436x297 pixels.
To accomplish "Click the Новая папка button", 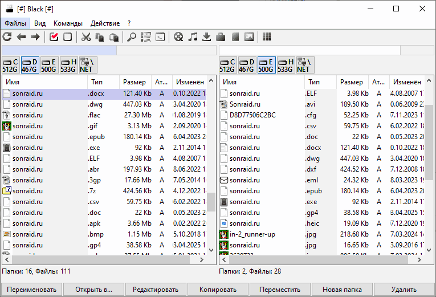I will (342, 290).
